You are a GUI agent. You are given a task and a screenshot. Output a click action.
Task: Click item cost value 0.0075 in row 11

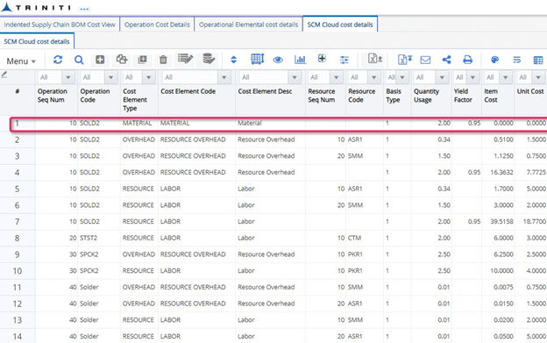pos(503,287)
